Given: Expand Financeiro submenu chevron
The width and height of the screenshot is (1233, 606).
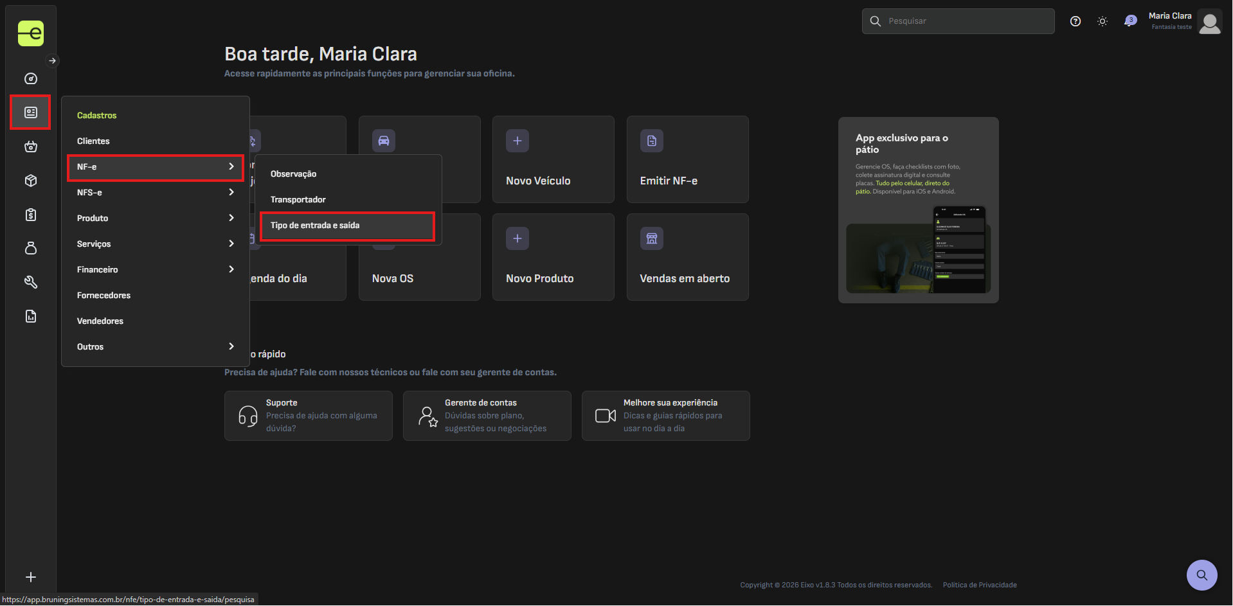Looking at the screenshot, I should coord(231,269).
